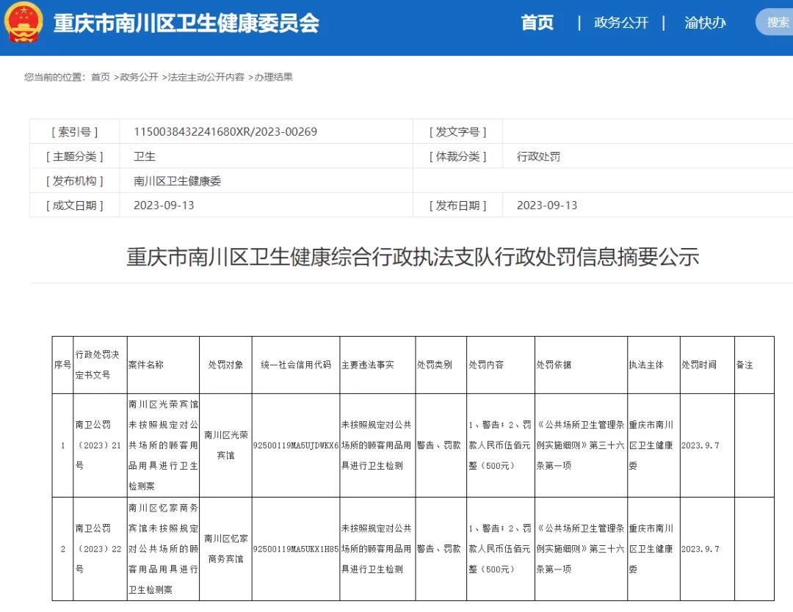
Task: Go to 首页 in the breadcrumb
Action: (x=100, y=77)
